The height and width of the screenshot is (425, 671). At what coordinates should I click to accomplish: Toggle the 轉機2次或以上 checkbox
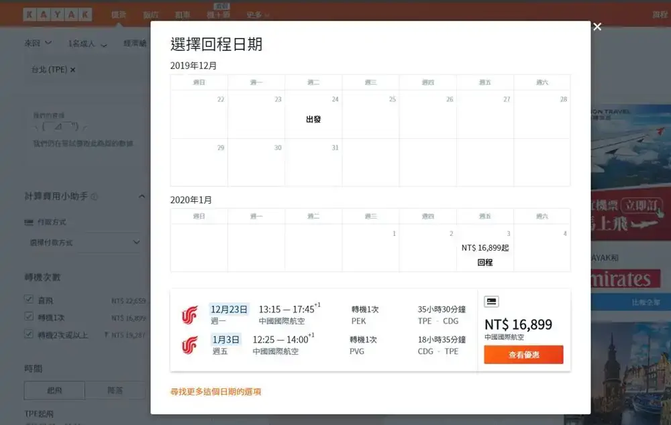(29, 334)
